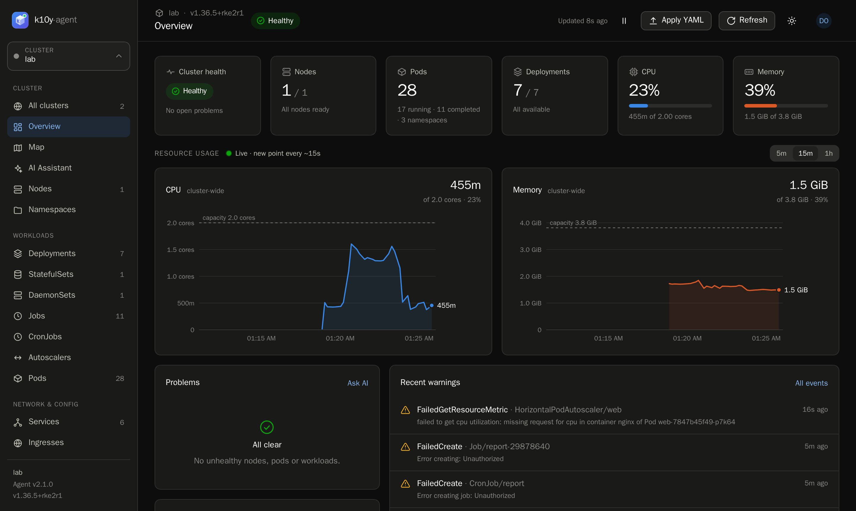The height and width of the screenshot is (511, 856).
Task: Select the 5m time range
Action: point(781,153)
